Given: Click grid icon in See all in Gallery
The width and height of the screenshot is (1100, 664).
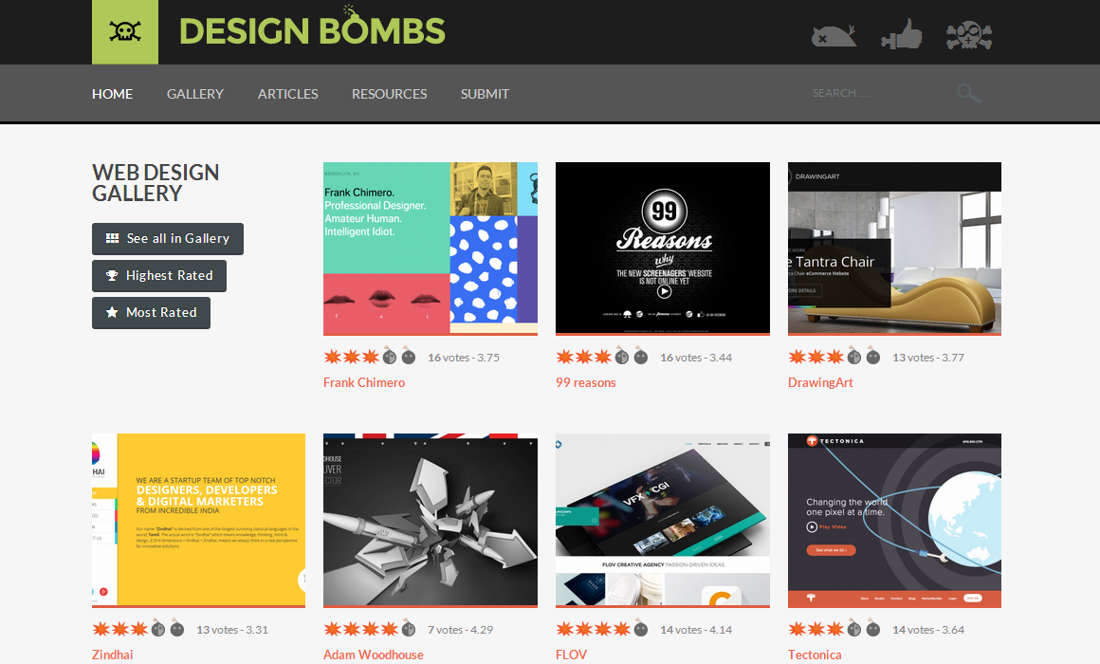Looking at the screenshot, I should pos(112,239).
